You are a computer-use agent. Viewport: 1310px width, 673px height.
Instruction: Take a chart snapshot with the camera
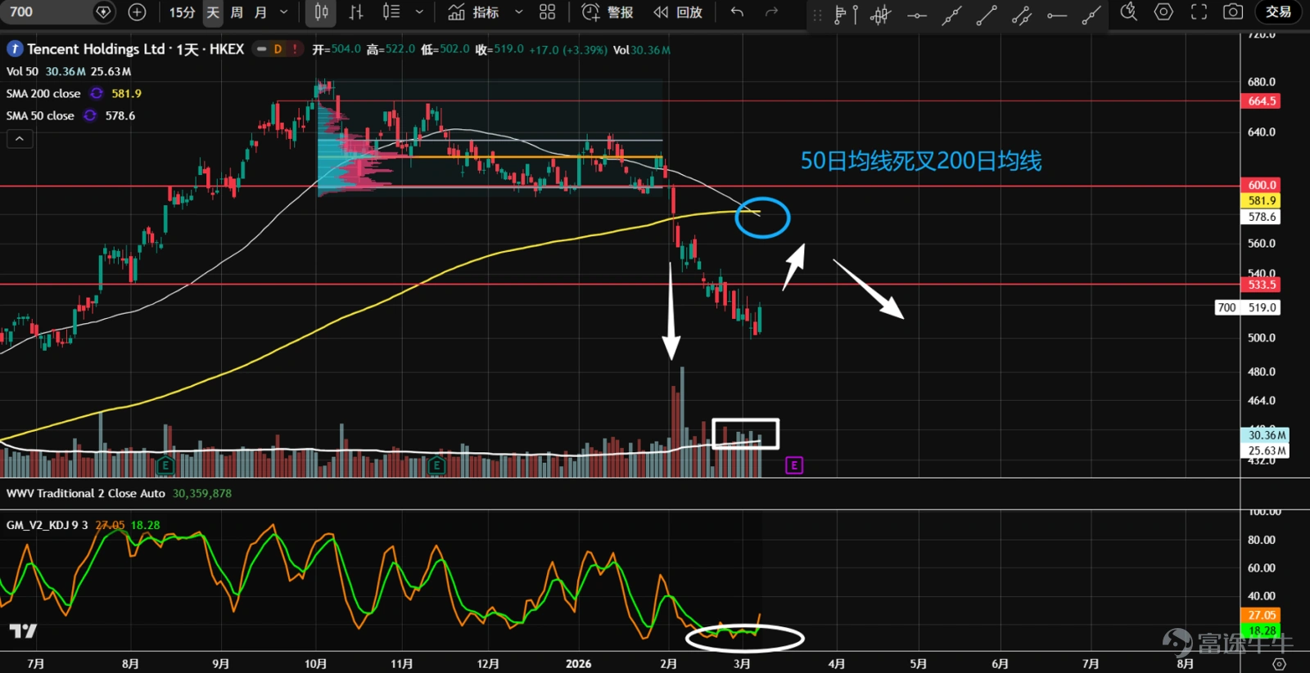[x=1233, y=12]
